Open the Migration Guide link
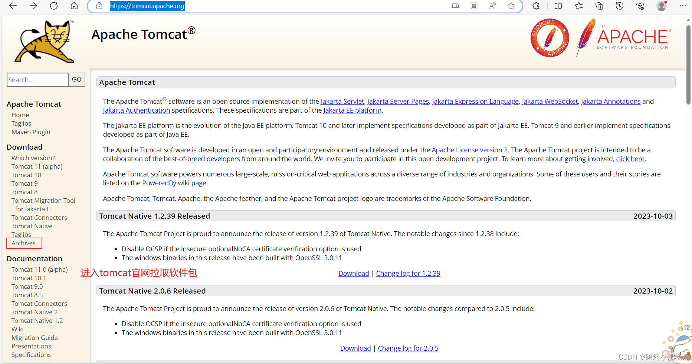692x364 pixels. click(35, 338)
